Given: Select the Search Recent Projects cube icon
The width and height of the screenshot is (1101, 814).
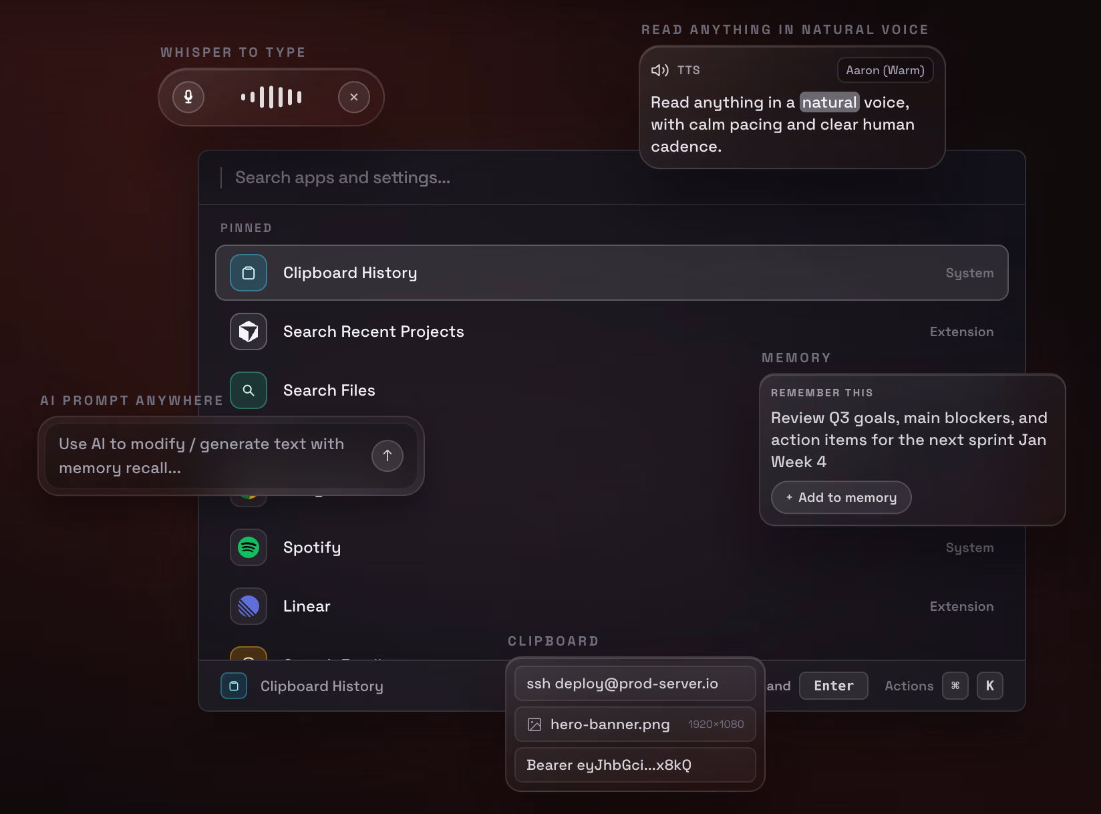Looking at the screenshot, I should [x=248, y=331].
